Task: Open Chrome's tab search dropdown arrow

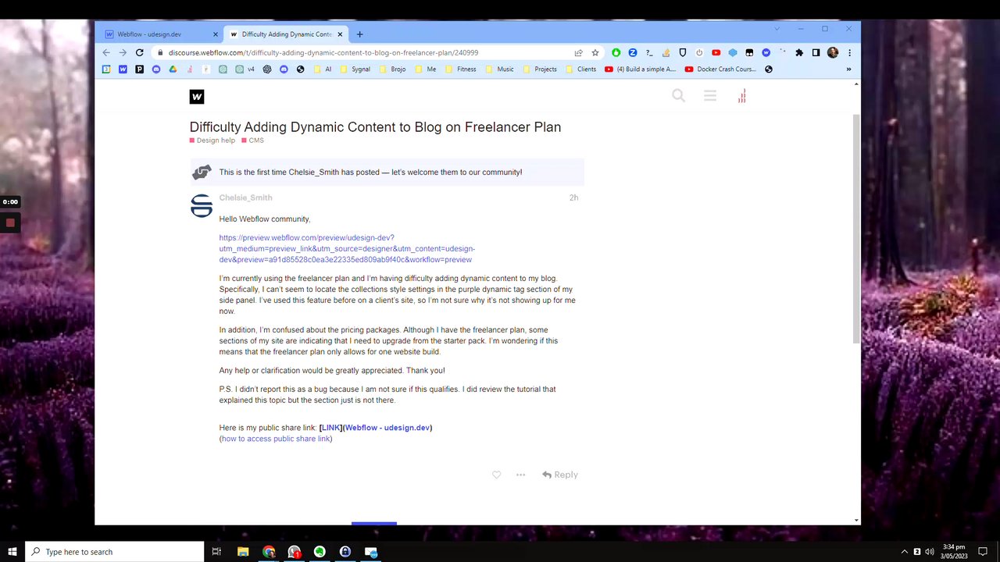Action: 777,29
